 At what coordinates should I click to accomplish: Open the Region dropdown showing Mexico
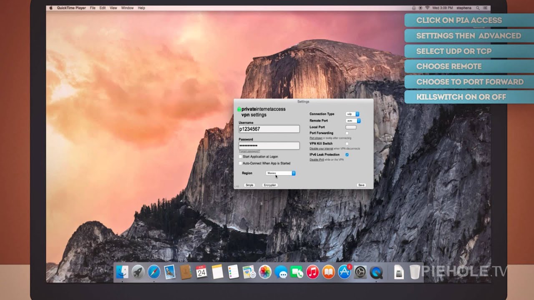click(x=281, y=173)
